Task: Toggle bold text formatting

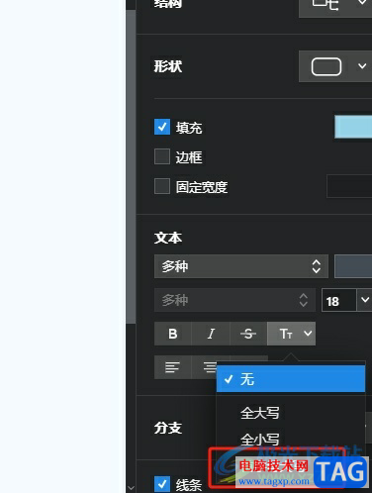Action: click(173, 334)
